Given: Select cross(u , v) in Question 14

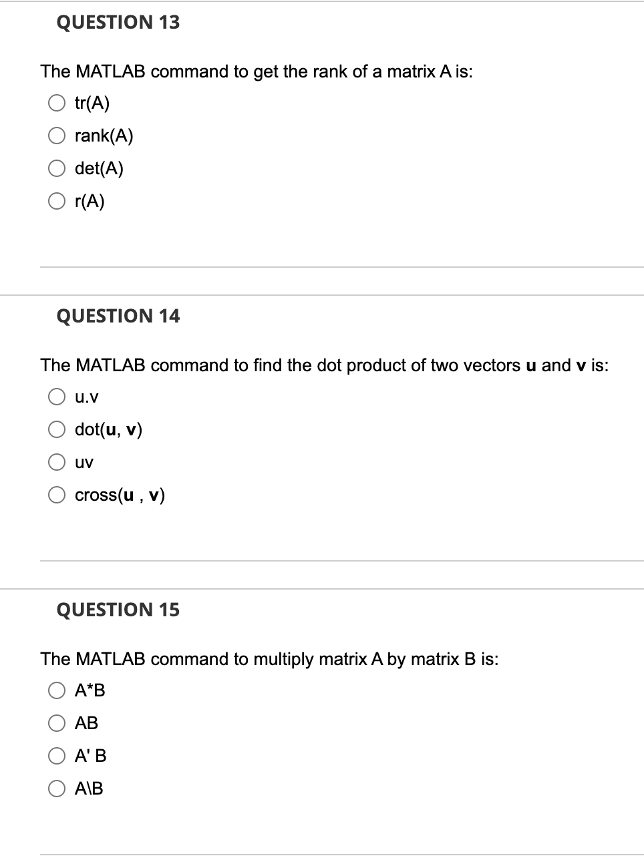Looking at the screenshot, I should click(x=57, y=495).
